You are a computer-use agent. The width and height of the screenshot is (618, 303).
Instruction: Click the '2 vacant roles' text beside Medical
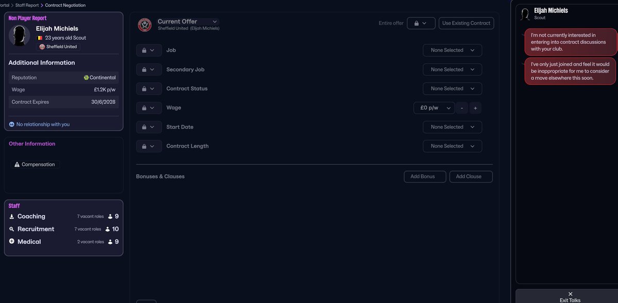(x=91, y=242)
